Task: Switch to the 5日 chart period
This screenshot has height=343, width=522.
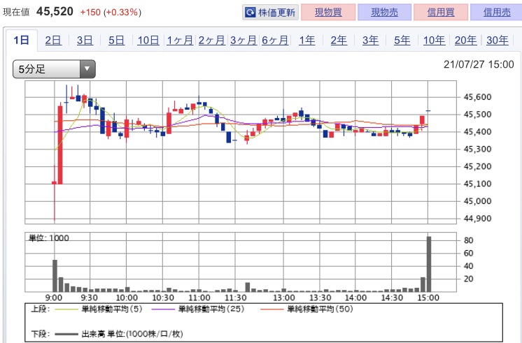Action: click(117, 41)
